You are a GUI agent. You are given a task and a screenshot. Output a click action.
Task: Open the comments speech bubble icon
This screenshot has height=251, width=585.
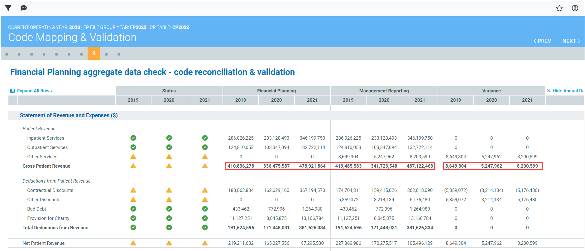pyautogui.click(x=24, y=8)
